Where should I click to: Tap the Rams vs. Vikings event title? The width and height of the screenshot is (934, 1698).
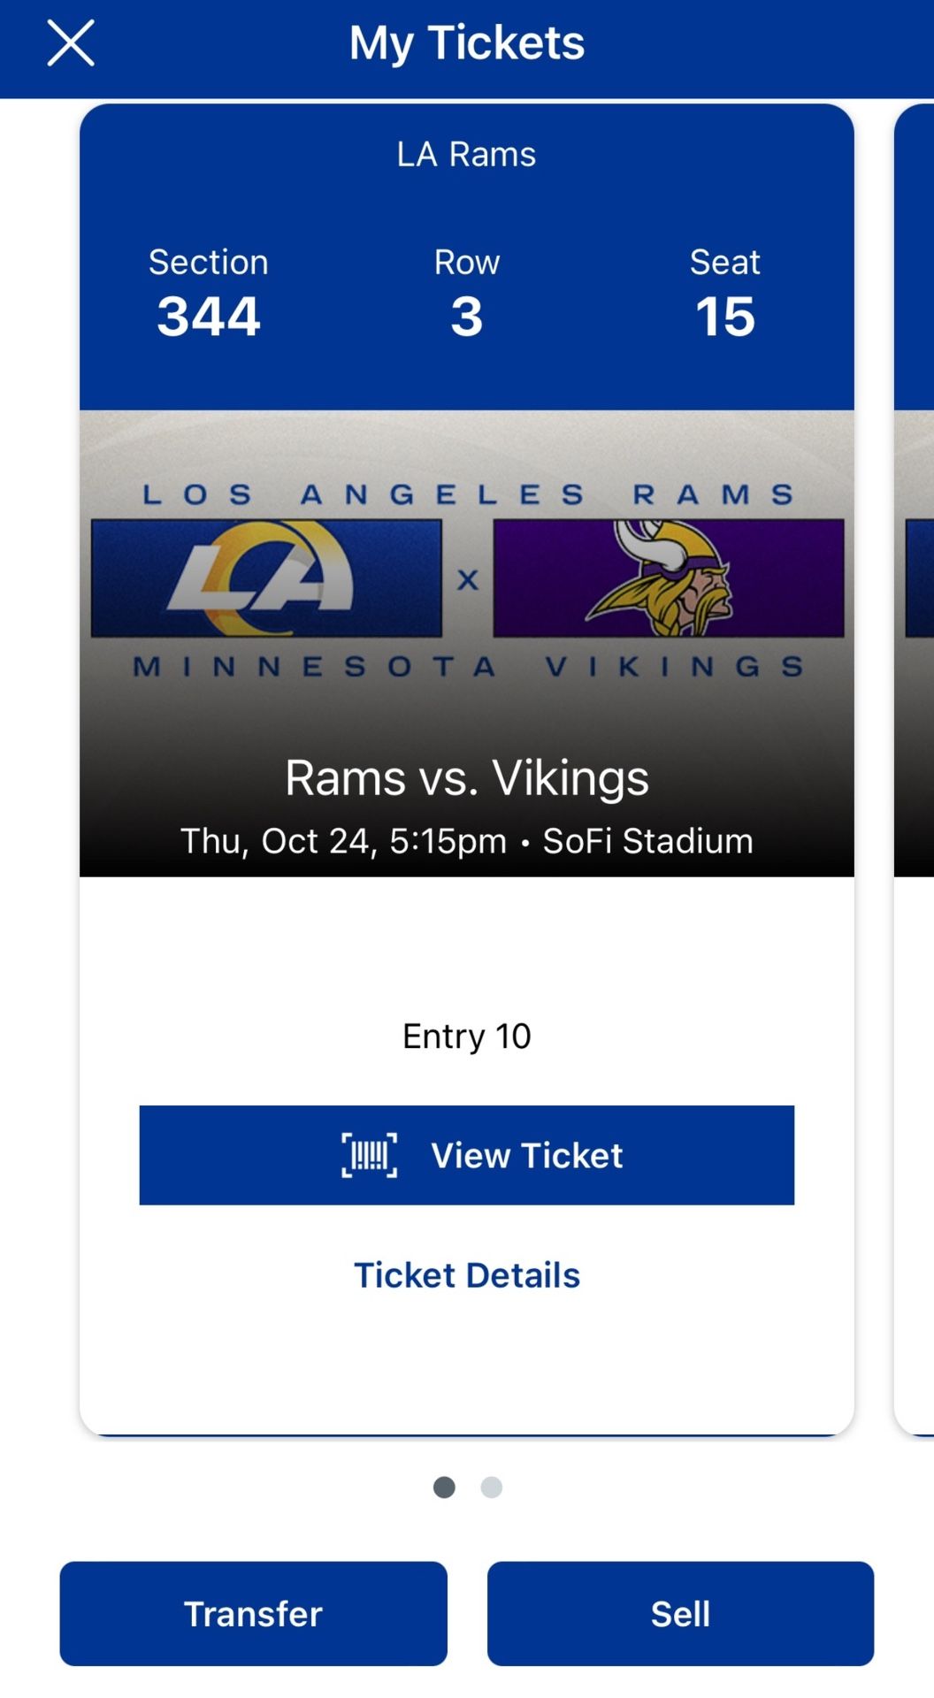pyautogui.click(x=467, y=778)
